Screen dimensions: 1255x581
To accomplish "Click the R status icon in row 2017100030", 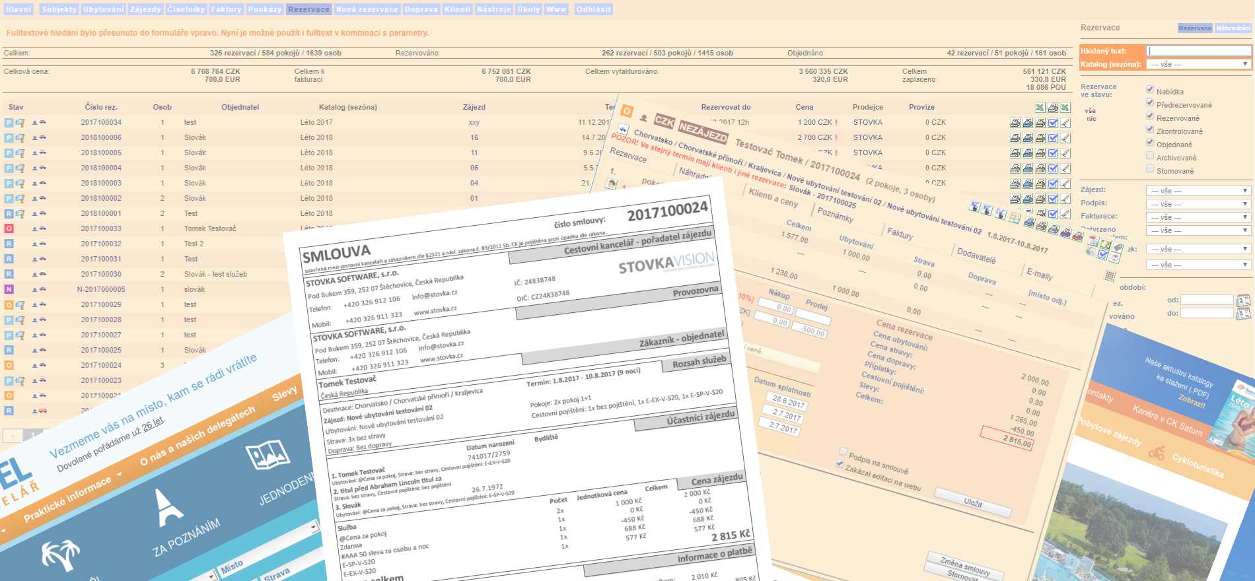I will click(x=9, y=275).
